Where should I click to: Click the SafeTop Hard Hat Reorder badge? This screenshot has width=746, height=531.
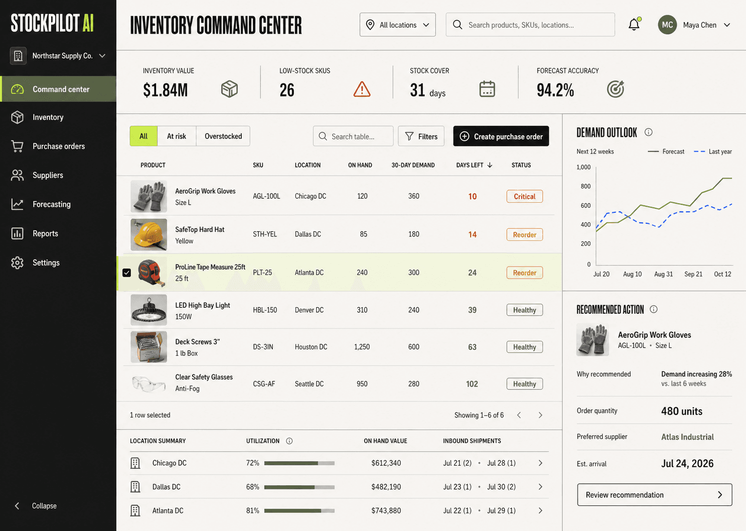tap(525, 234)
